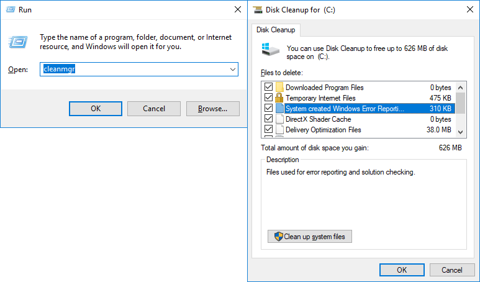Screen dimensions: 480x282
Task: Expand the Open combo box dropdown arrow
Action: click(x=232, y=70)
